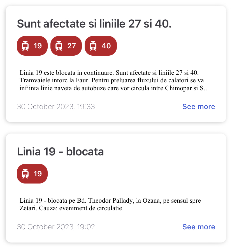Click 'Cauza: eveniment de circulatie' text line
Image resolution: width=232 pixels, height=249 pixels.
point(81,208)
